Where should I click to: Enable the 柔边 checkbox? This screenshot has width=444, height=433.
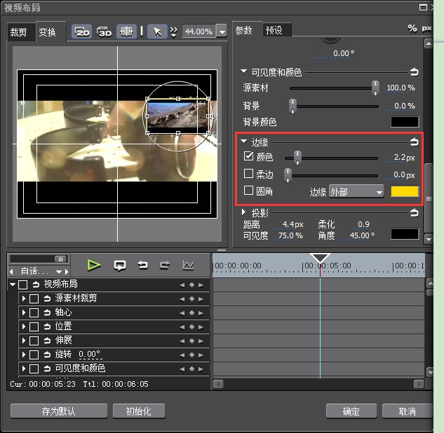click(x=248, y=174)
